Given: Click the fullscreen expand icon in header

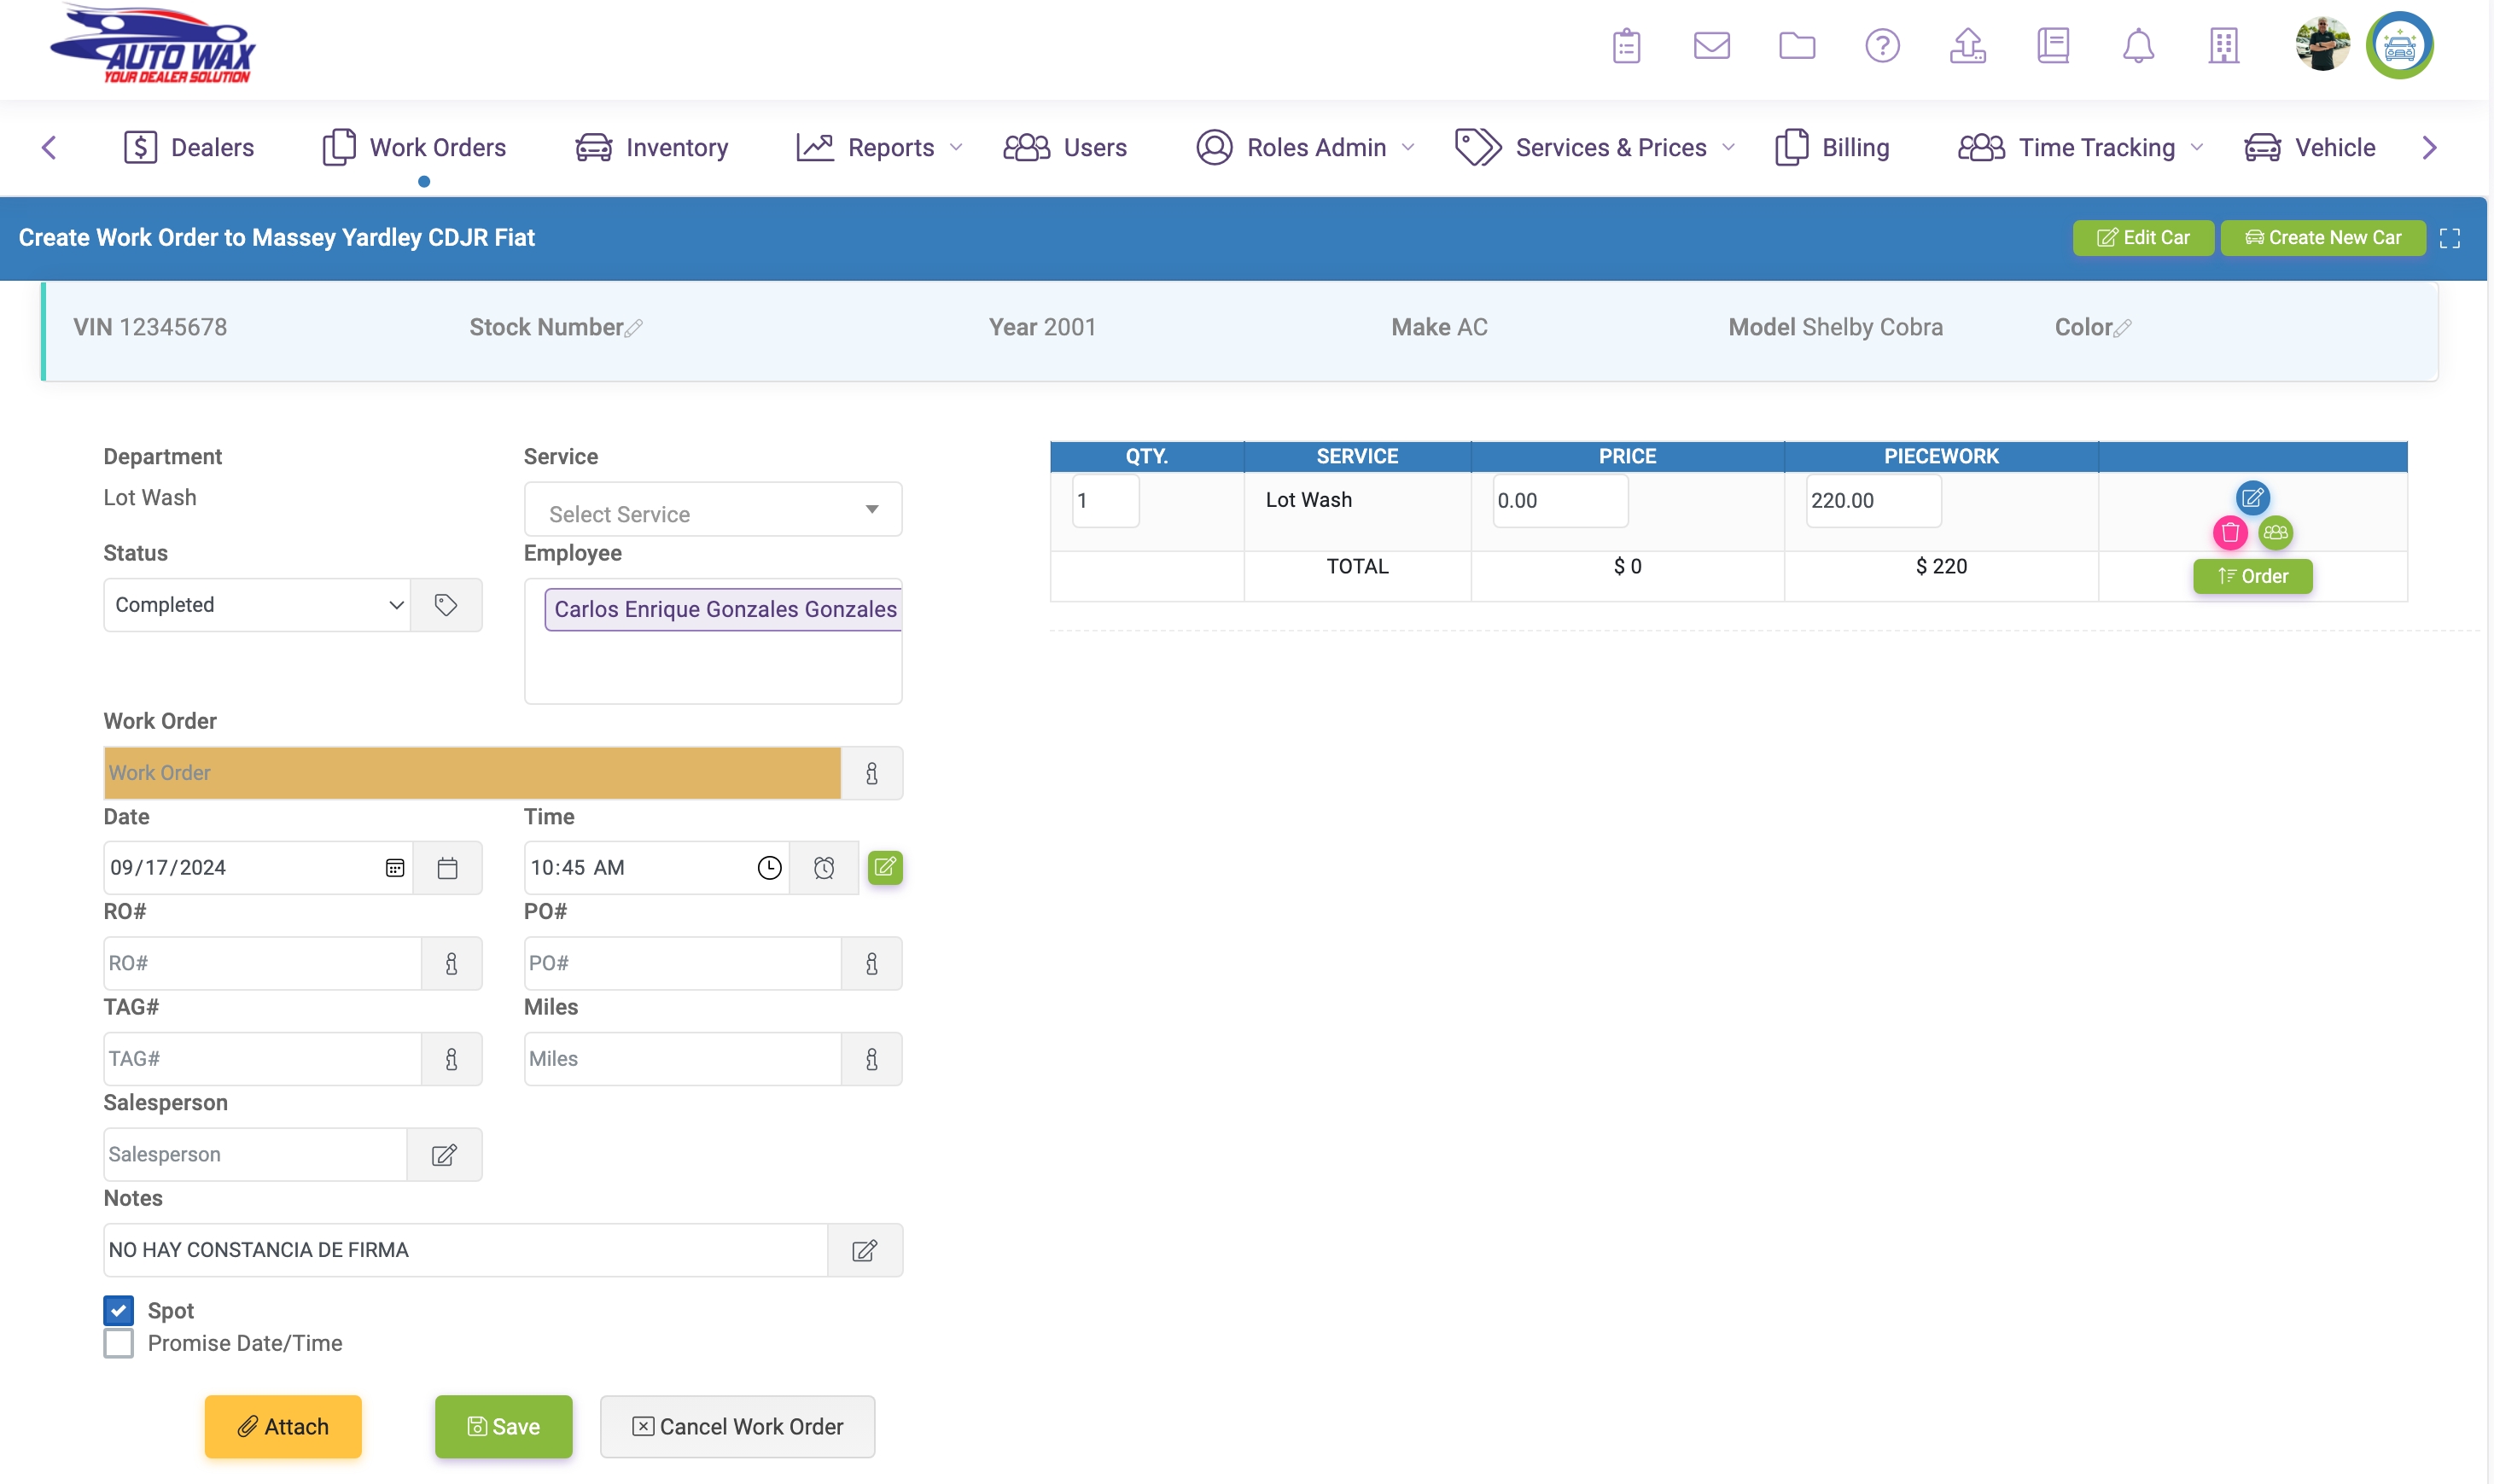Looking at the screenshot, I should click(2449, 238).
